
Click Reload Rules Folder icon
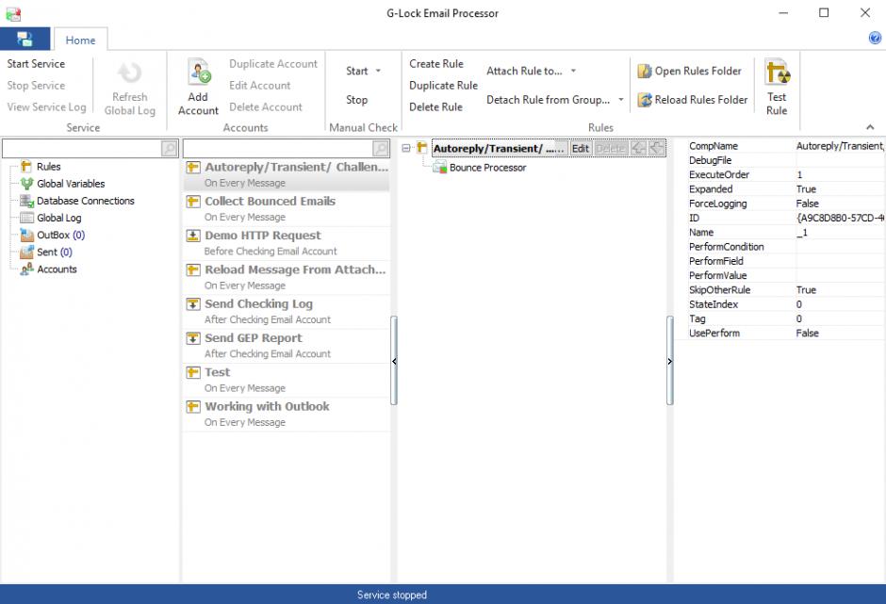(x=645, y=100)
